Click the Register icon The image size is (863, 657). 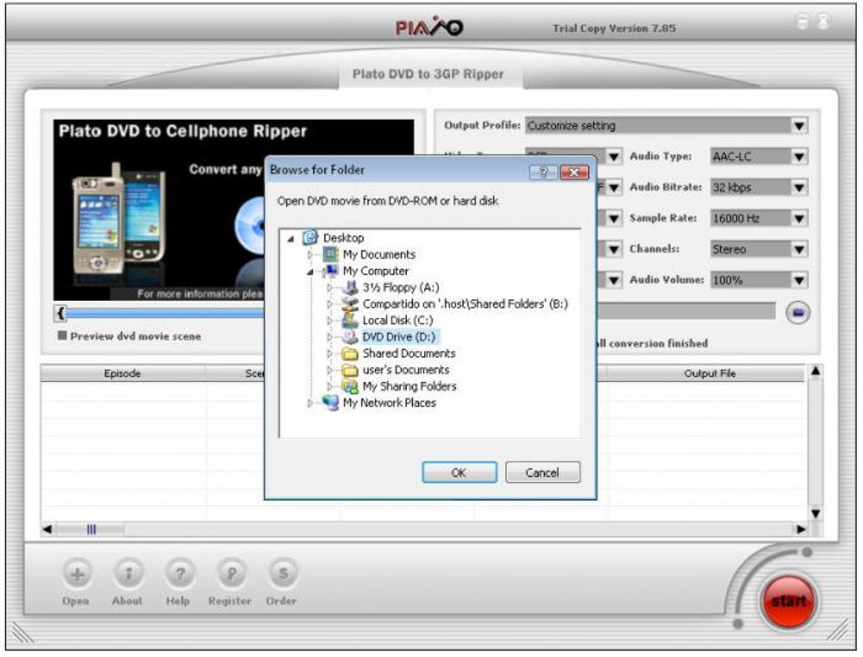231,574
